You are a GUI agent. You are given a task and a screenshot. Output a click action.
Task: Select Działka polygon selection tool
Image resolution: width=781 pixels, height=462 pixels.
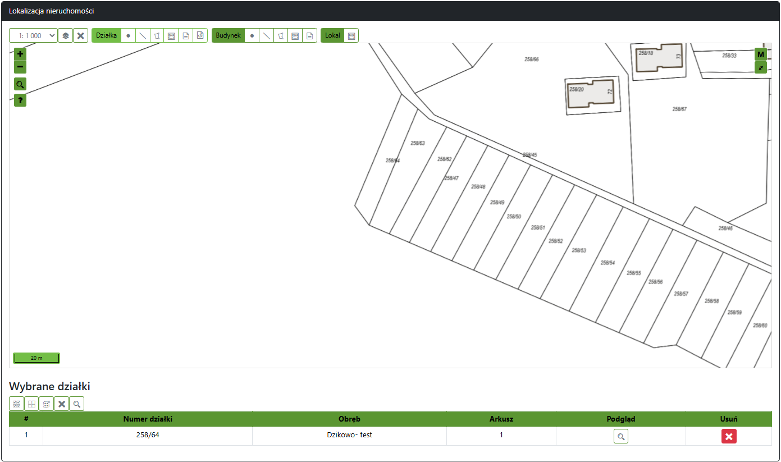(x=157, y=35)
